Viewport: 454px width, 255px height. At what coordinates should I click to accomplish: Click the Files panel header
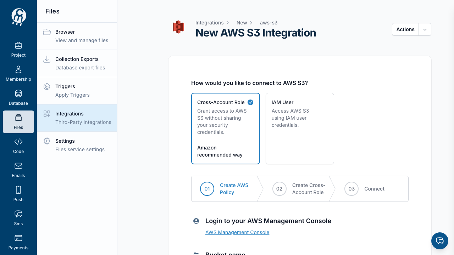52,11
